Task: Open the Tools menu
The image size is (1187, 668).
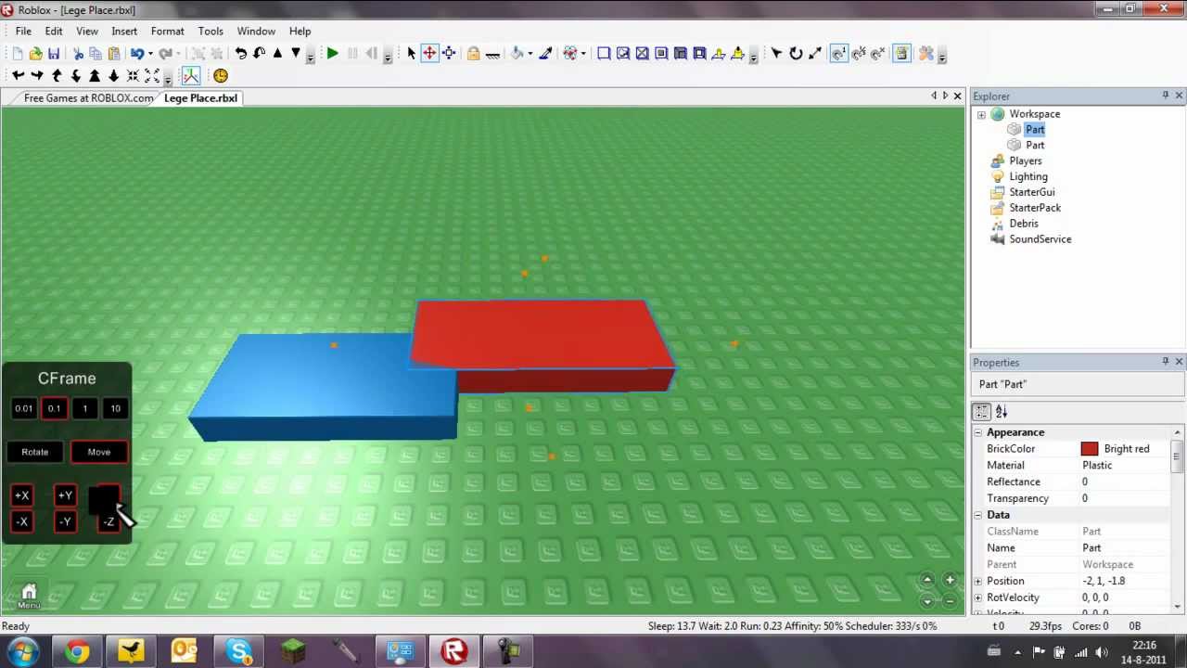Action: pos(211,32)
